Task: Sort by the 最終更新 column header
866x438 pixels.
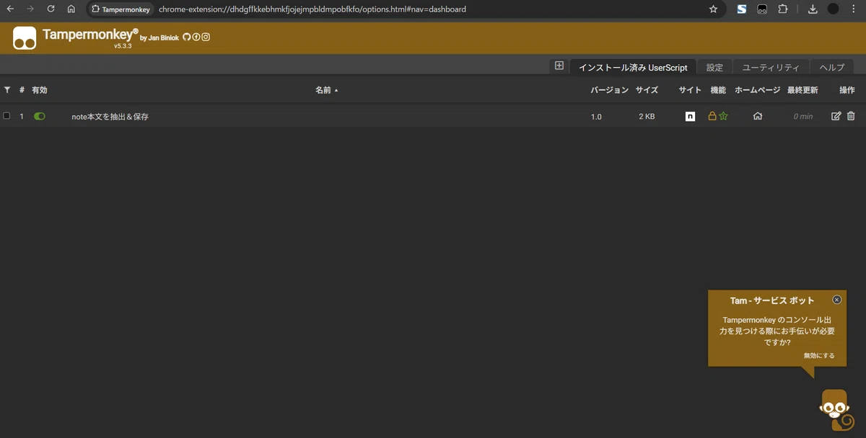Action: (x=802, y=90)
